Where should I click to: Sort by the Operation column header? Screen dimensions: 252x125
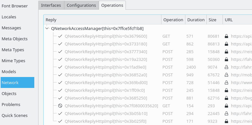(173, 20)
